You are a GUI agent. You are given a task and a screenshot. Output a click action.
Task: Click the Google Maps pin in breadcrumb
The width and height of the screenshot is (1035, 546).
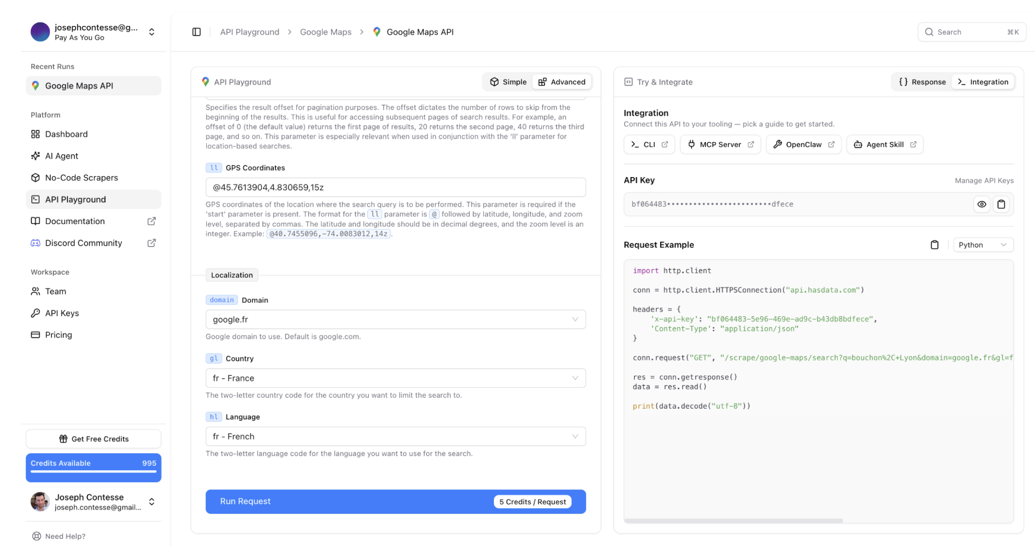pos(377,32)
